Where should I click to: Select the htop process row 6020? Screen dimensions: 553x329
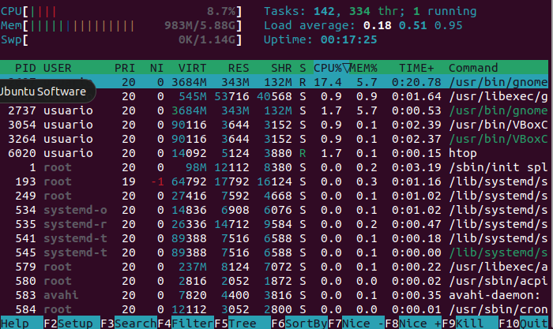pos(274,153)
